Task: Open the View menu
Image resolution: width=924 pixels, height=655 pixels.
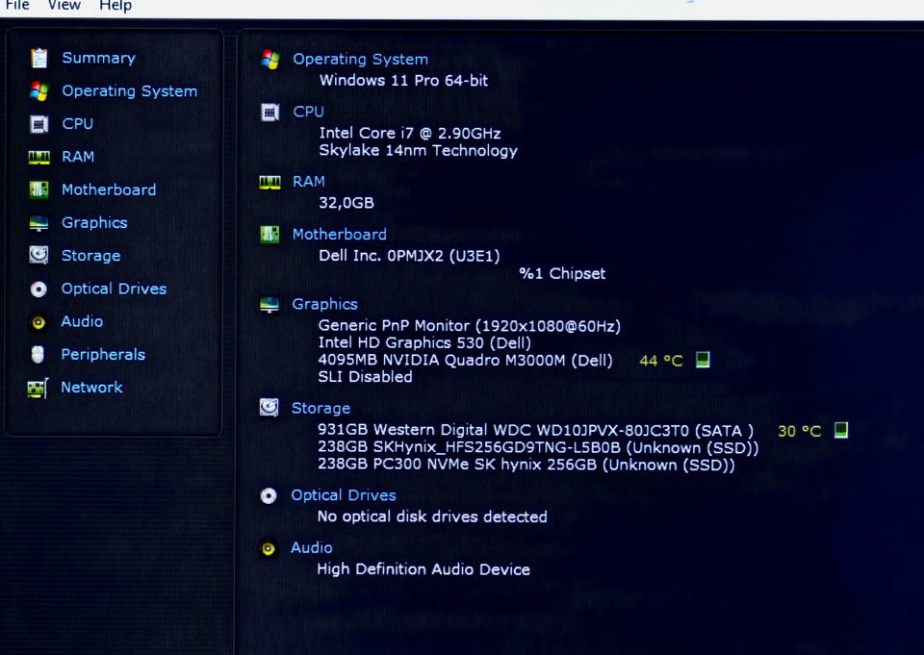Action: click(x=64, y=6)
